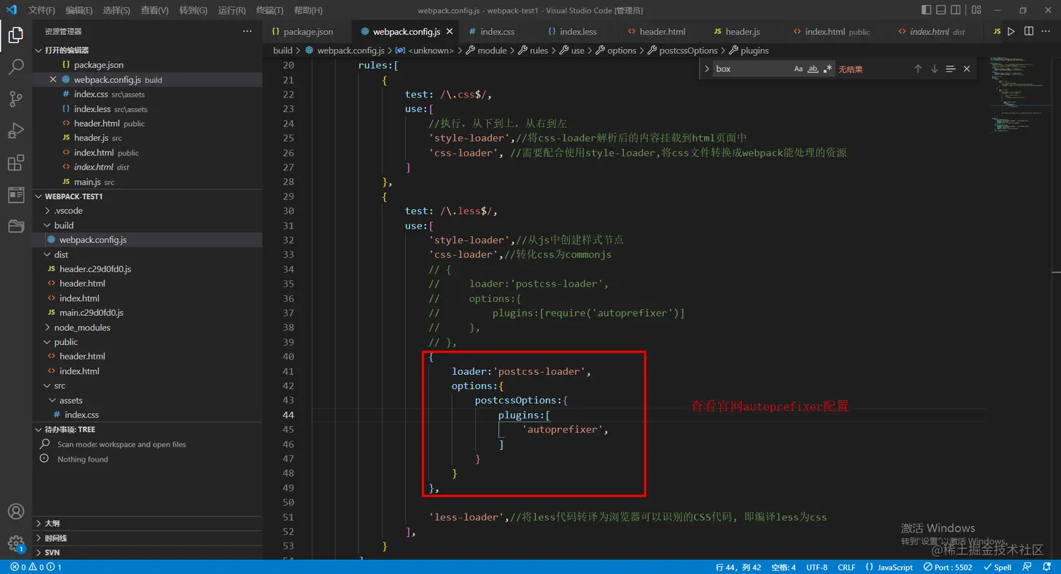Image resolution: width=1061 pixels, height=574 pixels.
Task: Close webpack.config.js in open editors list
Action: [x=53, y=80]
